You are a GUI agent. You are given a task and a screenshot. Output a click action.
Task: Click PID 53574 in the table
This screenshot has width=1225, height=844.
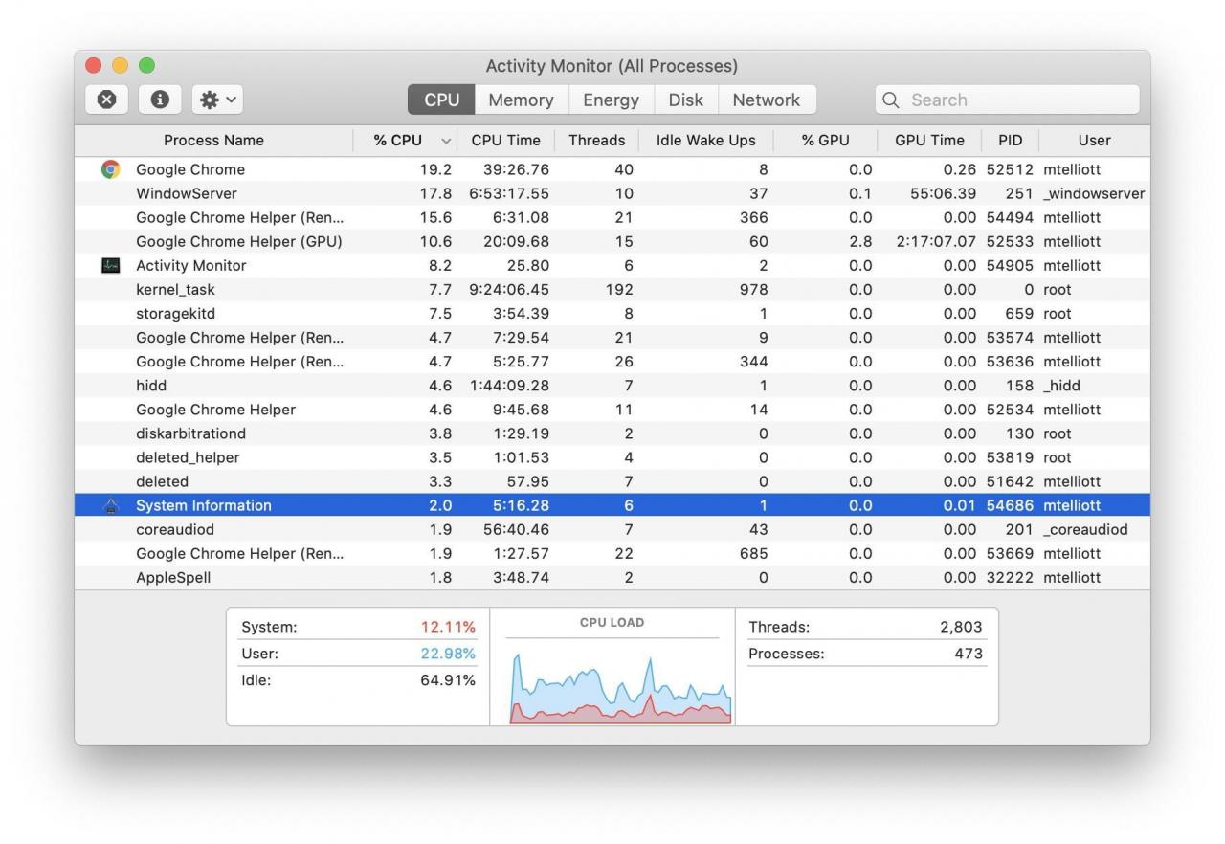[x=1010, y=337]
